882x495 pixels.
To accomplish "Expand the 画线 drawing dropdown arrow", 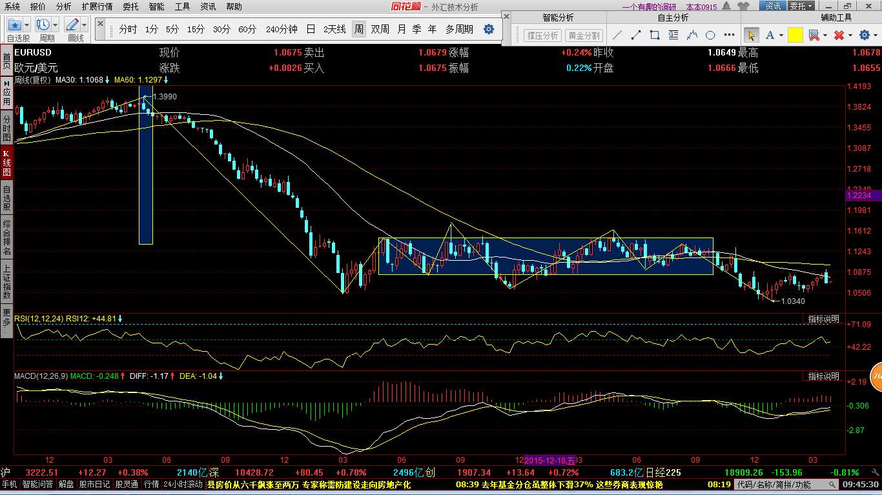I will [x=85, y=25].
